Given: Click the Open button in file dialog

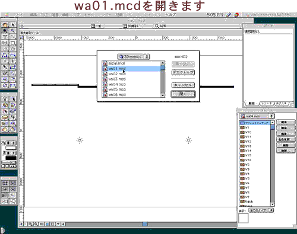Looking at the screenshot, I should pos(183,94).
